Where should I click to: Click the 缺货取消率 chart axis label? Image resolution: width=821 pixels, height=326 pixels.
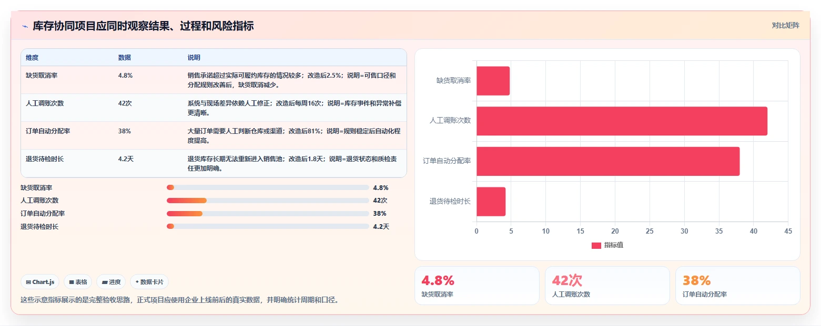pos(453,80)
